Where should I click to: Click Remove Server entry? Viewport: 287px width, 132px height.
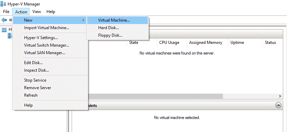pos(50,88)
